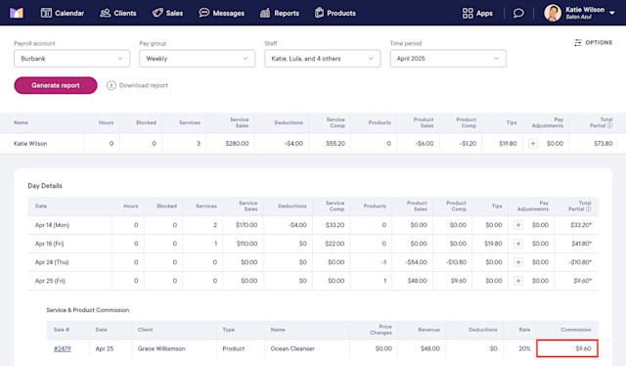Click Total Partial info icon in summary header
Image resolution: width=626 pixels, height=366 pixels.
(609, 125)
